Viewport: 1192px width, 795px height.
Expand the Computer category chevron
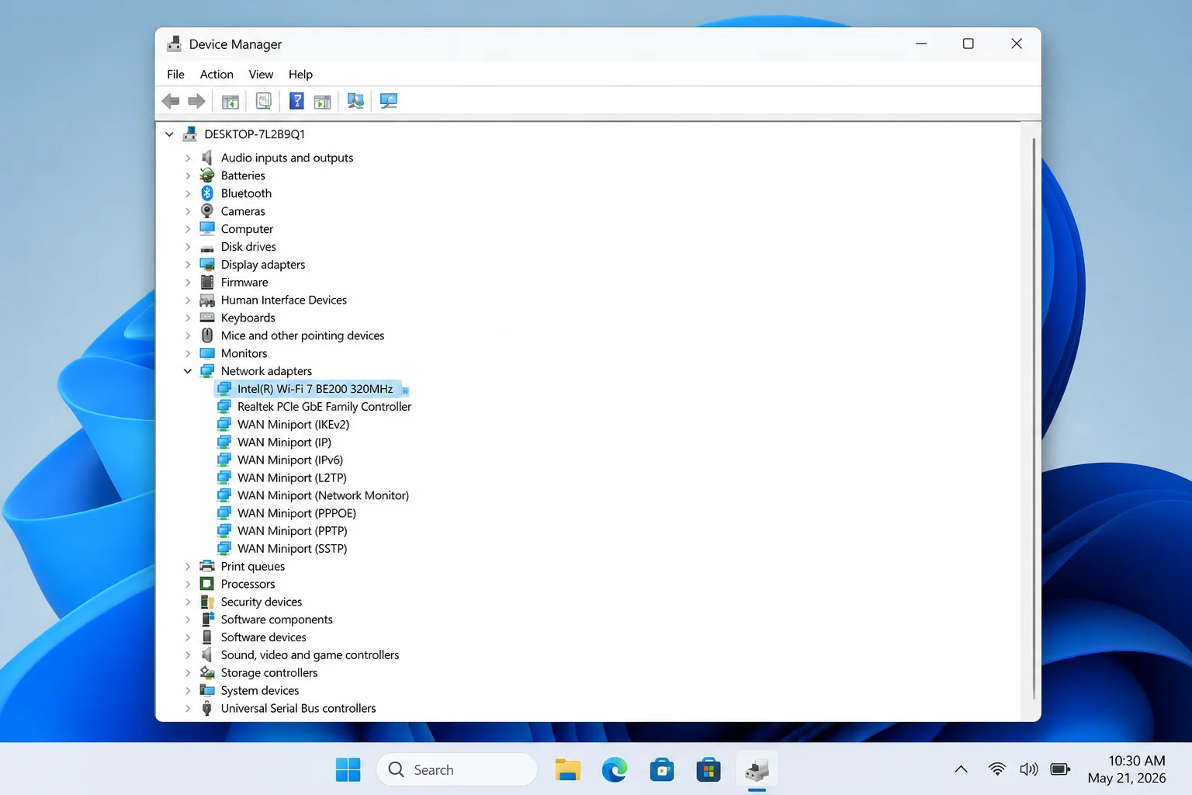point(188,229)
